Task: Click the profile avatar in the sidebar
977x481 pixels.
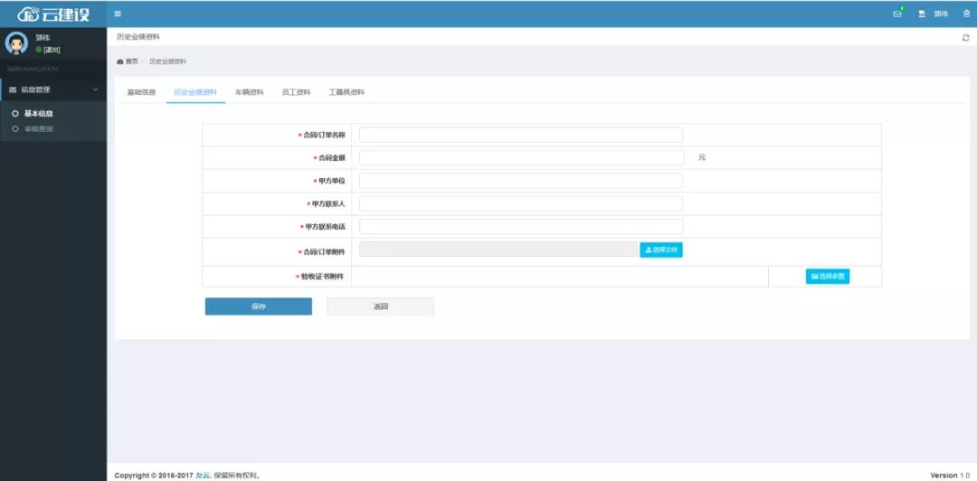Action: coord(17,43)
